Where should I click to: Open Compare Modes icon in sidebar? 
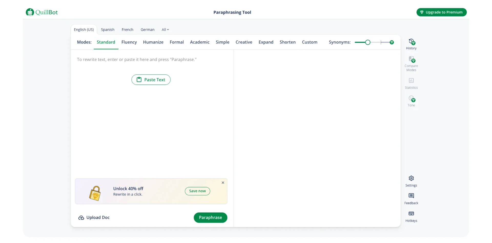[412, 59]
